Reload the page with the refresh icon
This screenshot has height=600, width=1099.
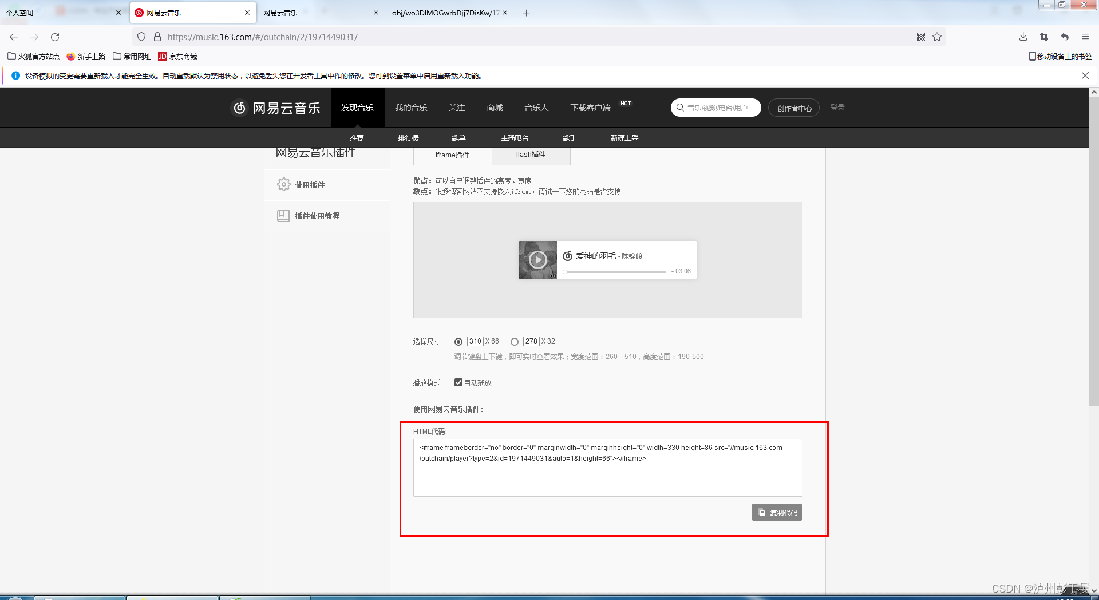(x=55, y=37)
